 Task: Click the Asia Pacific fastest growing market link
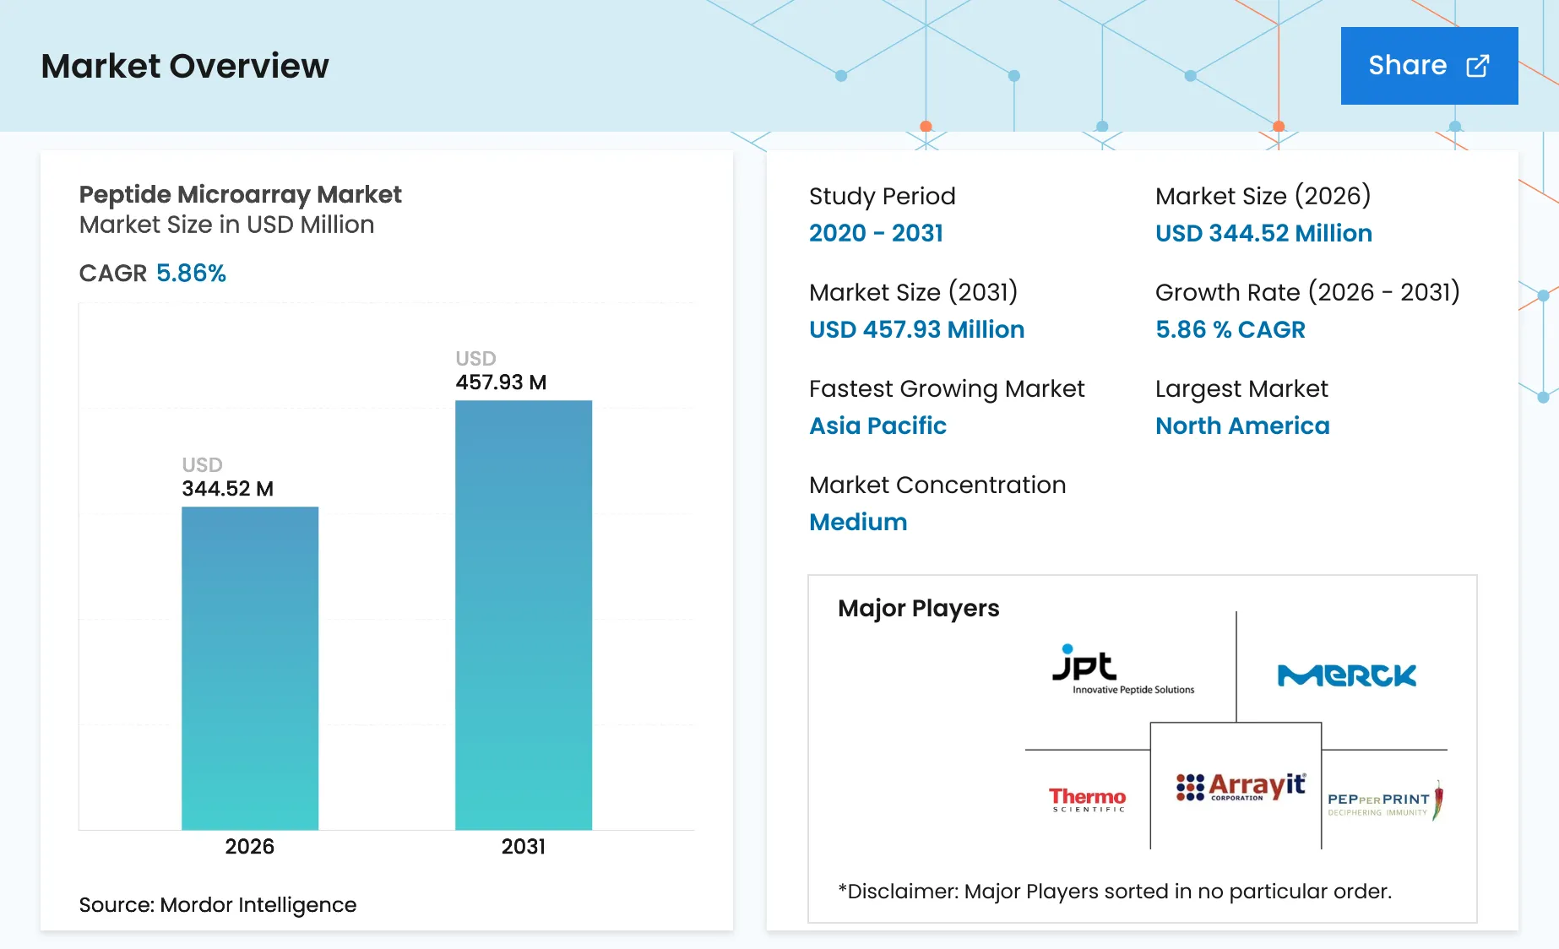click(877, 426)
